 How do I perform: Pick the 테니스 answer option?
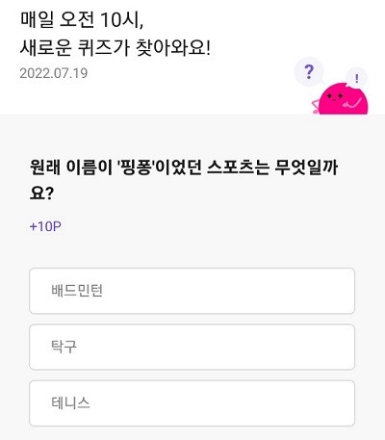click(192, 403)
